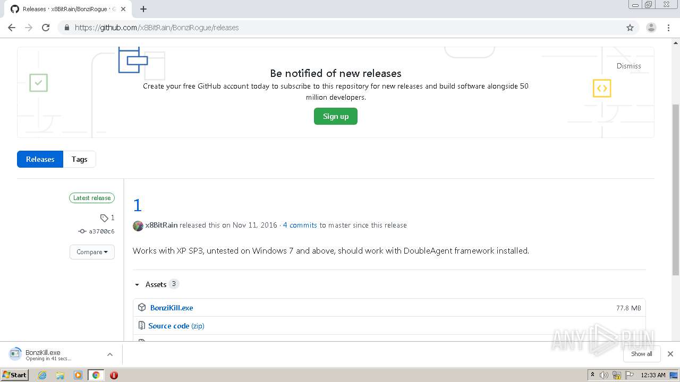
Task: Switch to the Releases view
Action: point(40,159)
